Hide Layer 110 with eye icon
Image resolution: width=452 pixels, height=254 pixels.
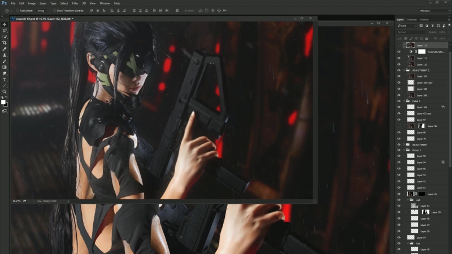pos(399,64)
